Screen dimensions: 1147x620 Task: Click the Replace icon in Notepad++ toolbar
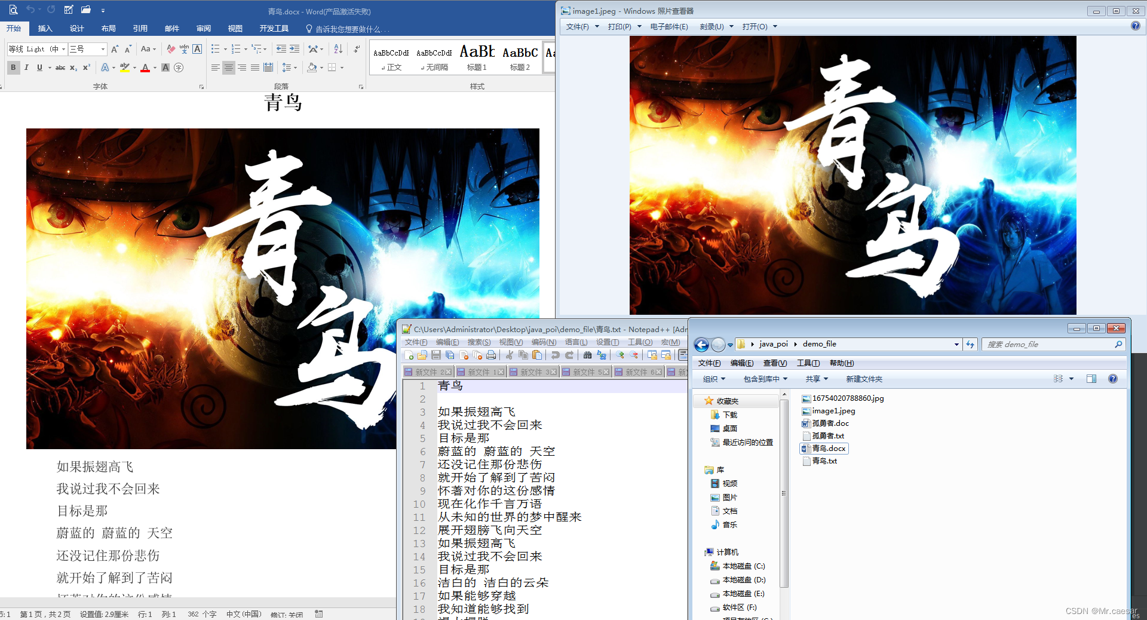602,355
